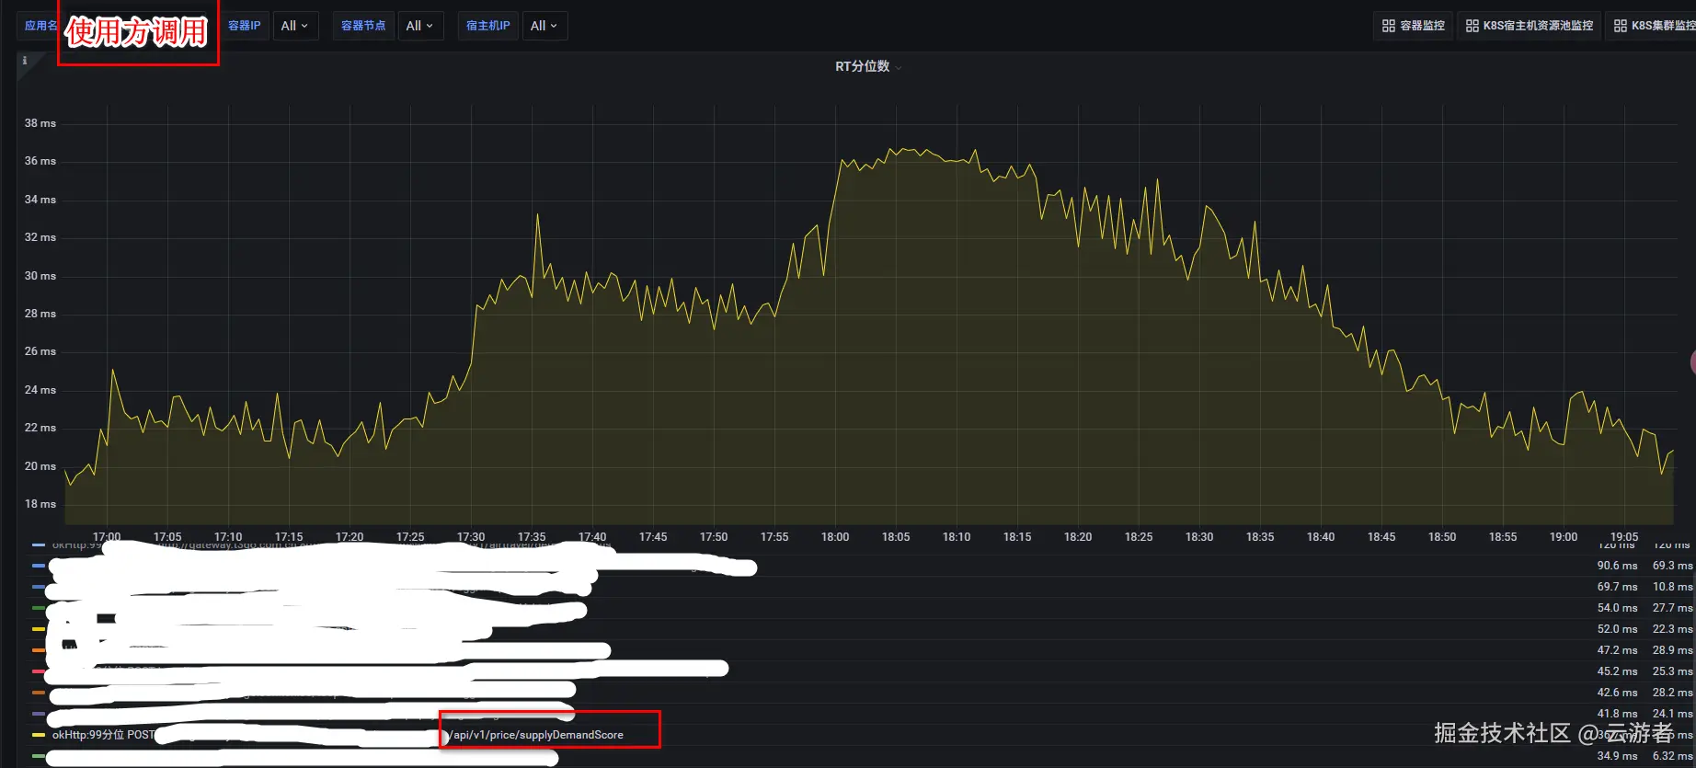
Task: Open the 宿主机IP All dropdown
Action: (544, 26)
